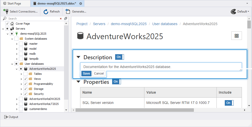The height and width of the screenshot is (127, 252).
Task: Open User databases breadcrumb link
Action: 165,24
